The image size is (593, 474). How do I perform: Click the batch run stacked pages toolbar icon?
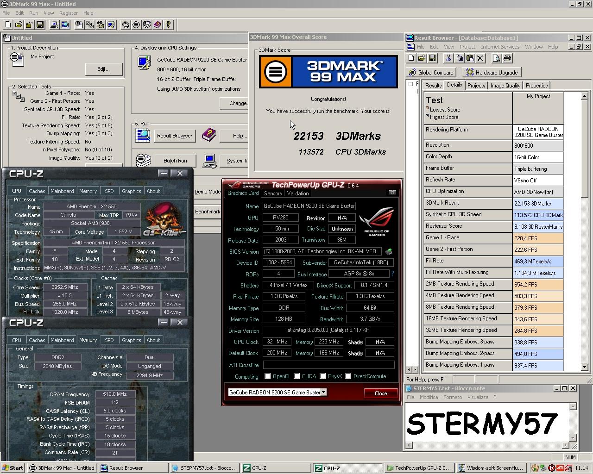[147, 25]
